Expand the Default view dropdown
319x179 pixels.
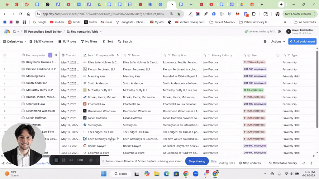15,42
